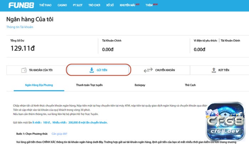This screenshot has width=249, height=145.
Task: Click the download icon for Gửi tiền
Action: (92, 70)
